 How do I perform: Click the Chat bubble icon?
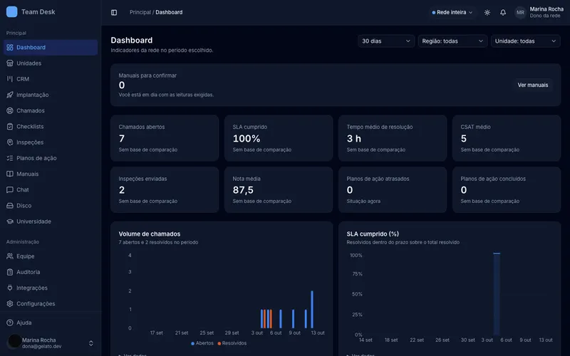[10, 189]
